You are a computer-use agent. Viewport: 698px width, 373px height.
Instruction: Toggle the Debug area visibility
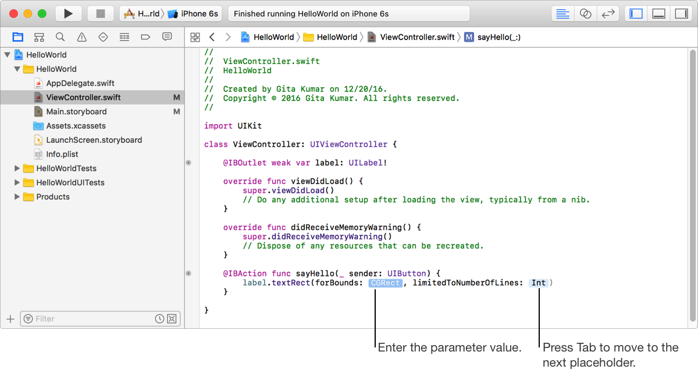point(658,13)
